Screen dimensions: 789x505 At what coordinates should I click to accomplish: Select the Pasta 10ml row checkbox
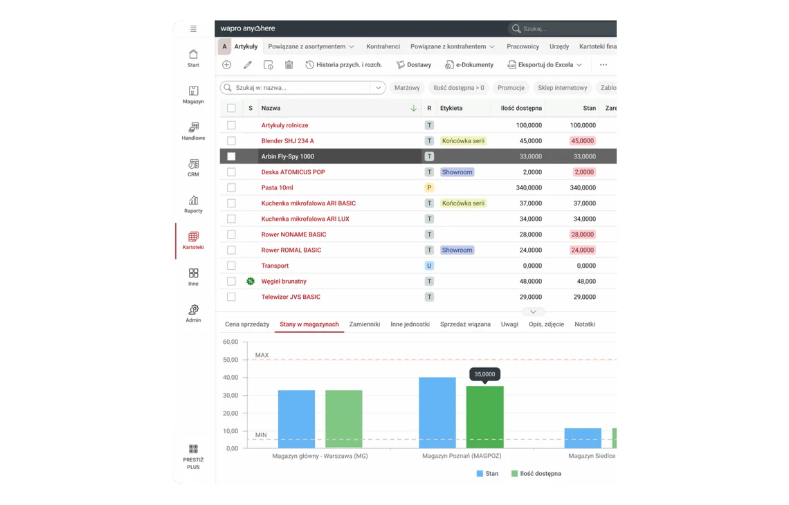tap(231, 187)
